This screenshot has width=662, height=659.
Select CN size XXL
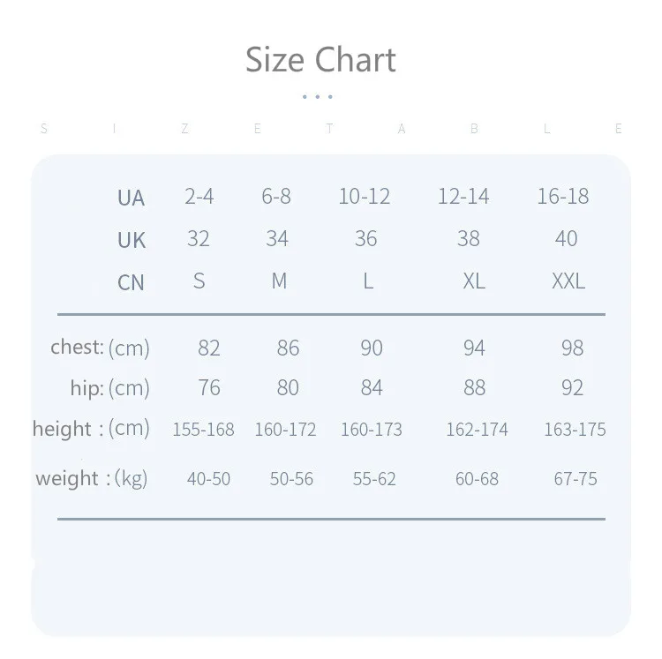click(568, 281)
